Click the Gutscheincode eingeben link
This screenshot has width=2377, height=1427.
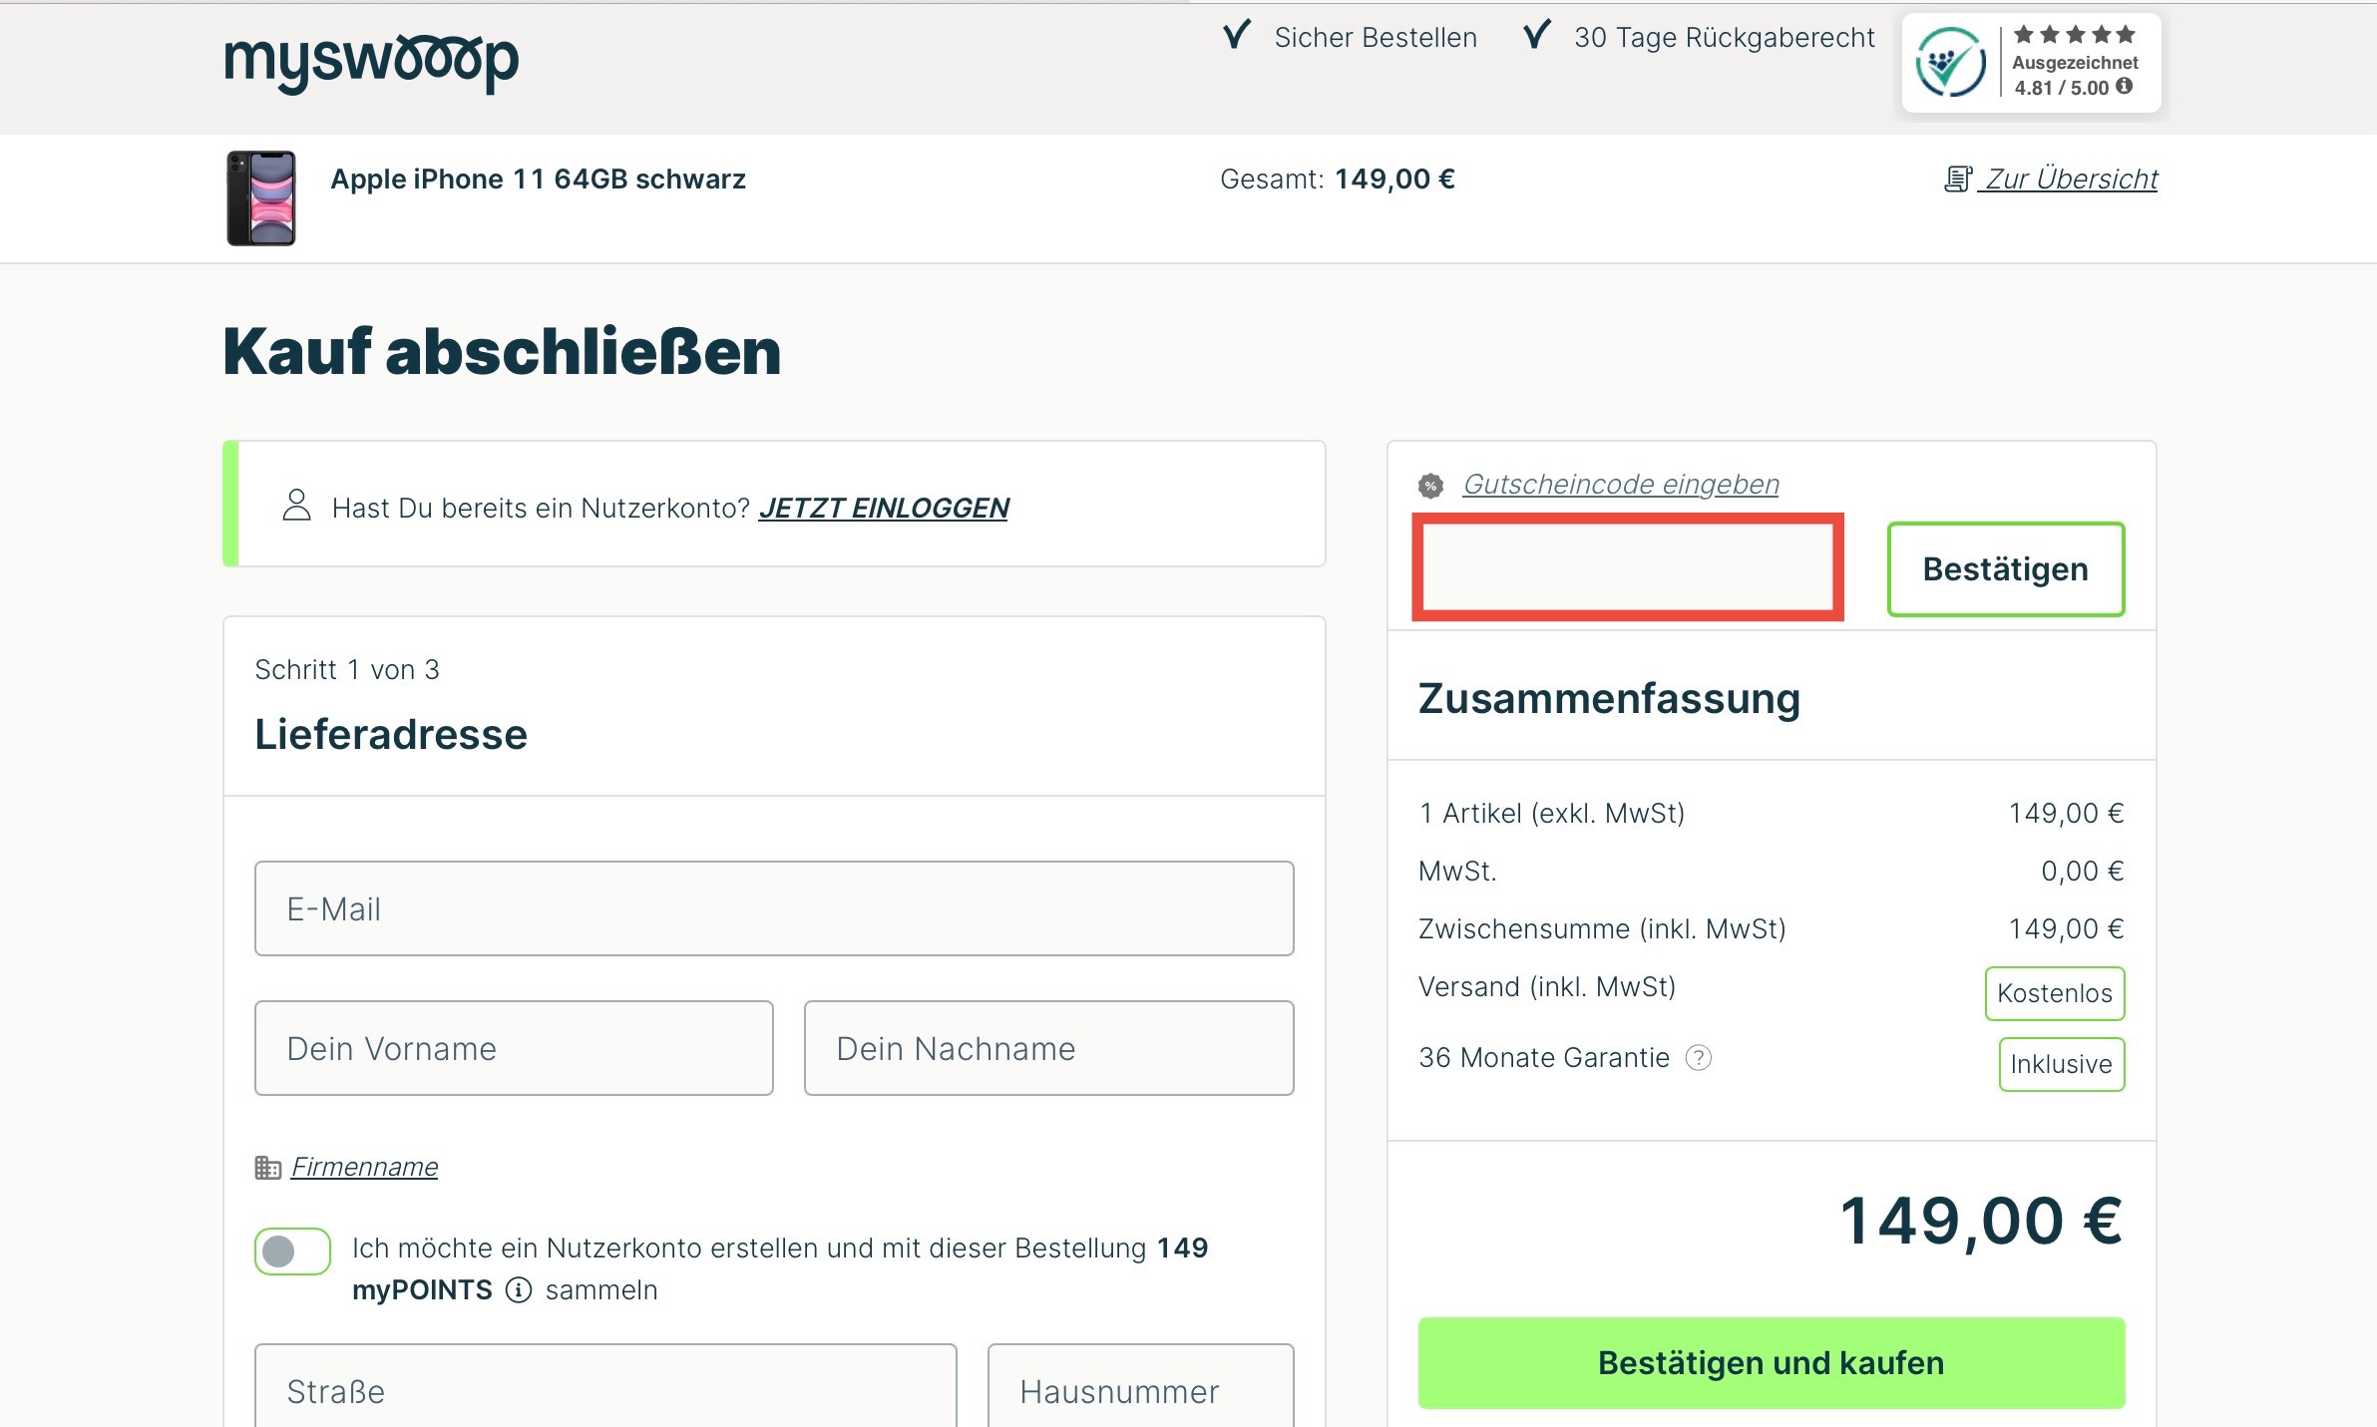click(1621, 485)
